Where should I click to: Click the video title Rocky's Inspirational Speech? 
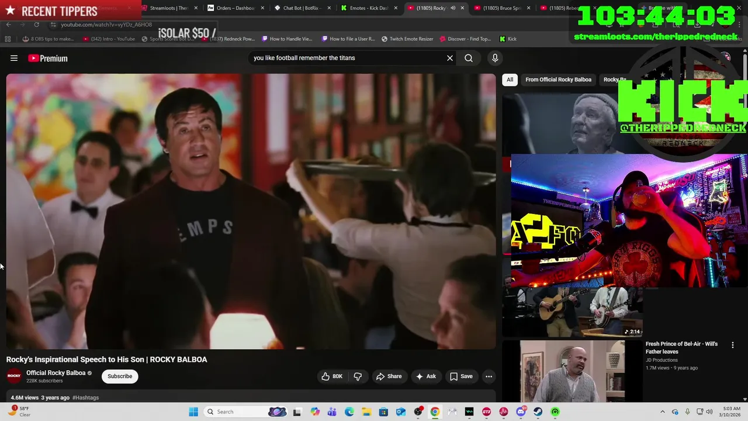106,360
